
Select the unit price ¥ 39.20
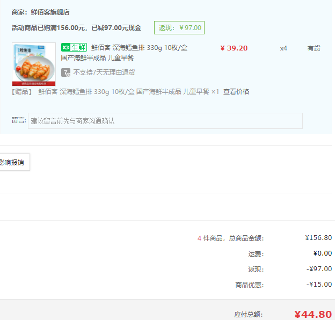coord(234,48)
